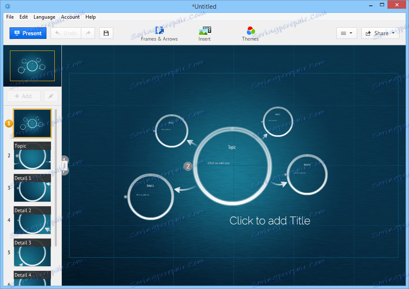
Task: Open the File menu
Action: point(10,17)
